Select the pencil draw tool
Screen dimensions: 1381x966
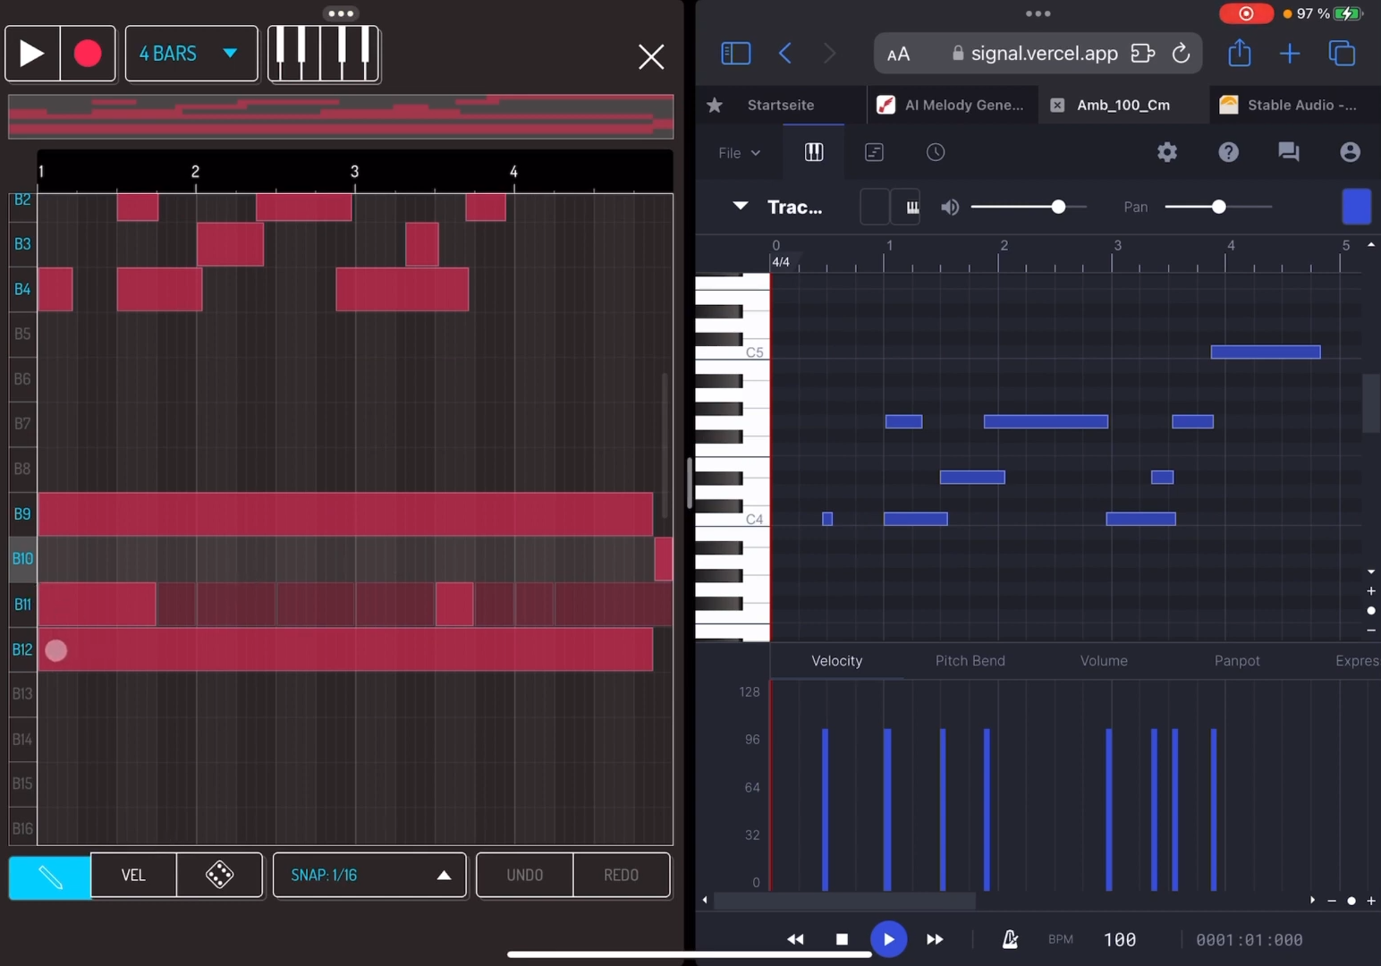[50, 876]
